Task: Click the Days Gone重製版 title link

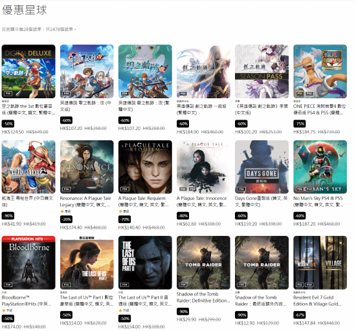Action: [x=261, y=201]
